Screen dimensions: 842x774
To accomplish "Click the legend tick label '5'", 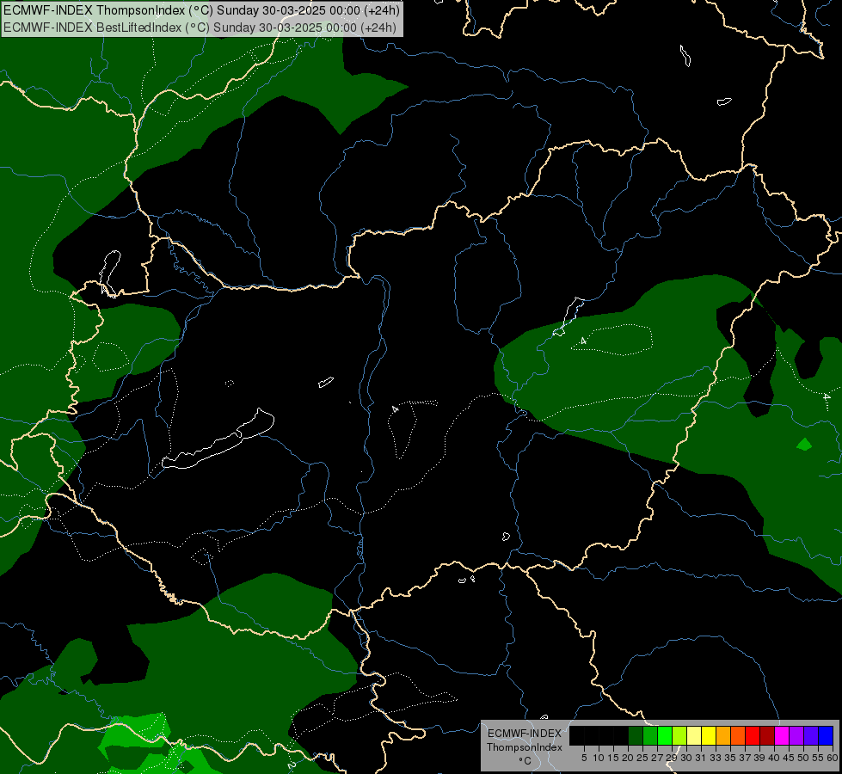I will point(584,758).
